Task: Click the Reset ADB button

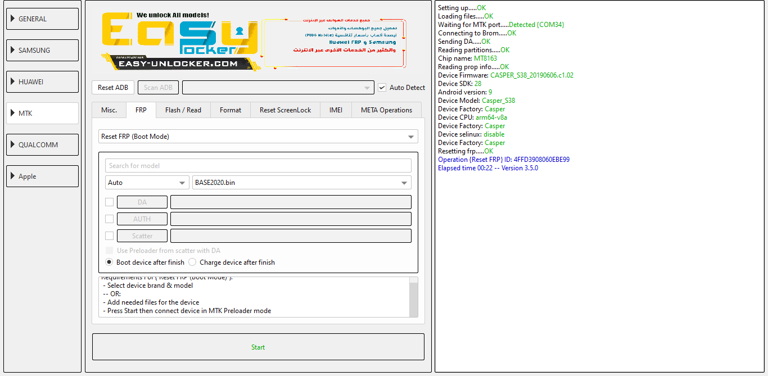Action: 113,88
